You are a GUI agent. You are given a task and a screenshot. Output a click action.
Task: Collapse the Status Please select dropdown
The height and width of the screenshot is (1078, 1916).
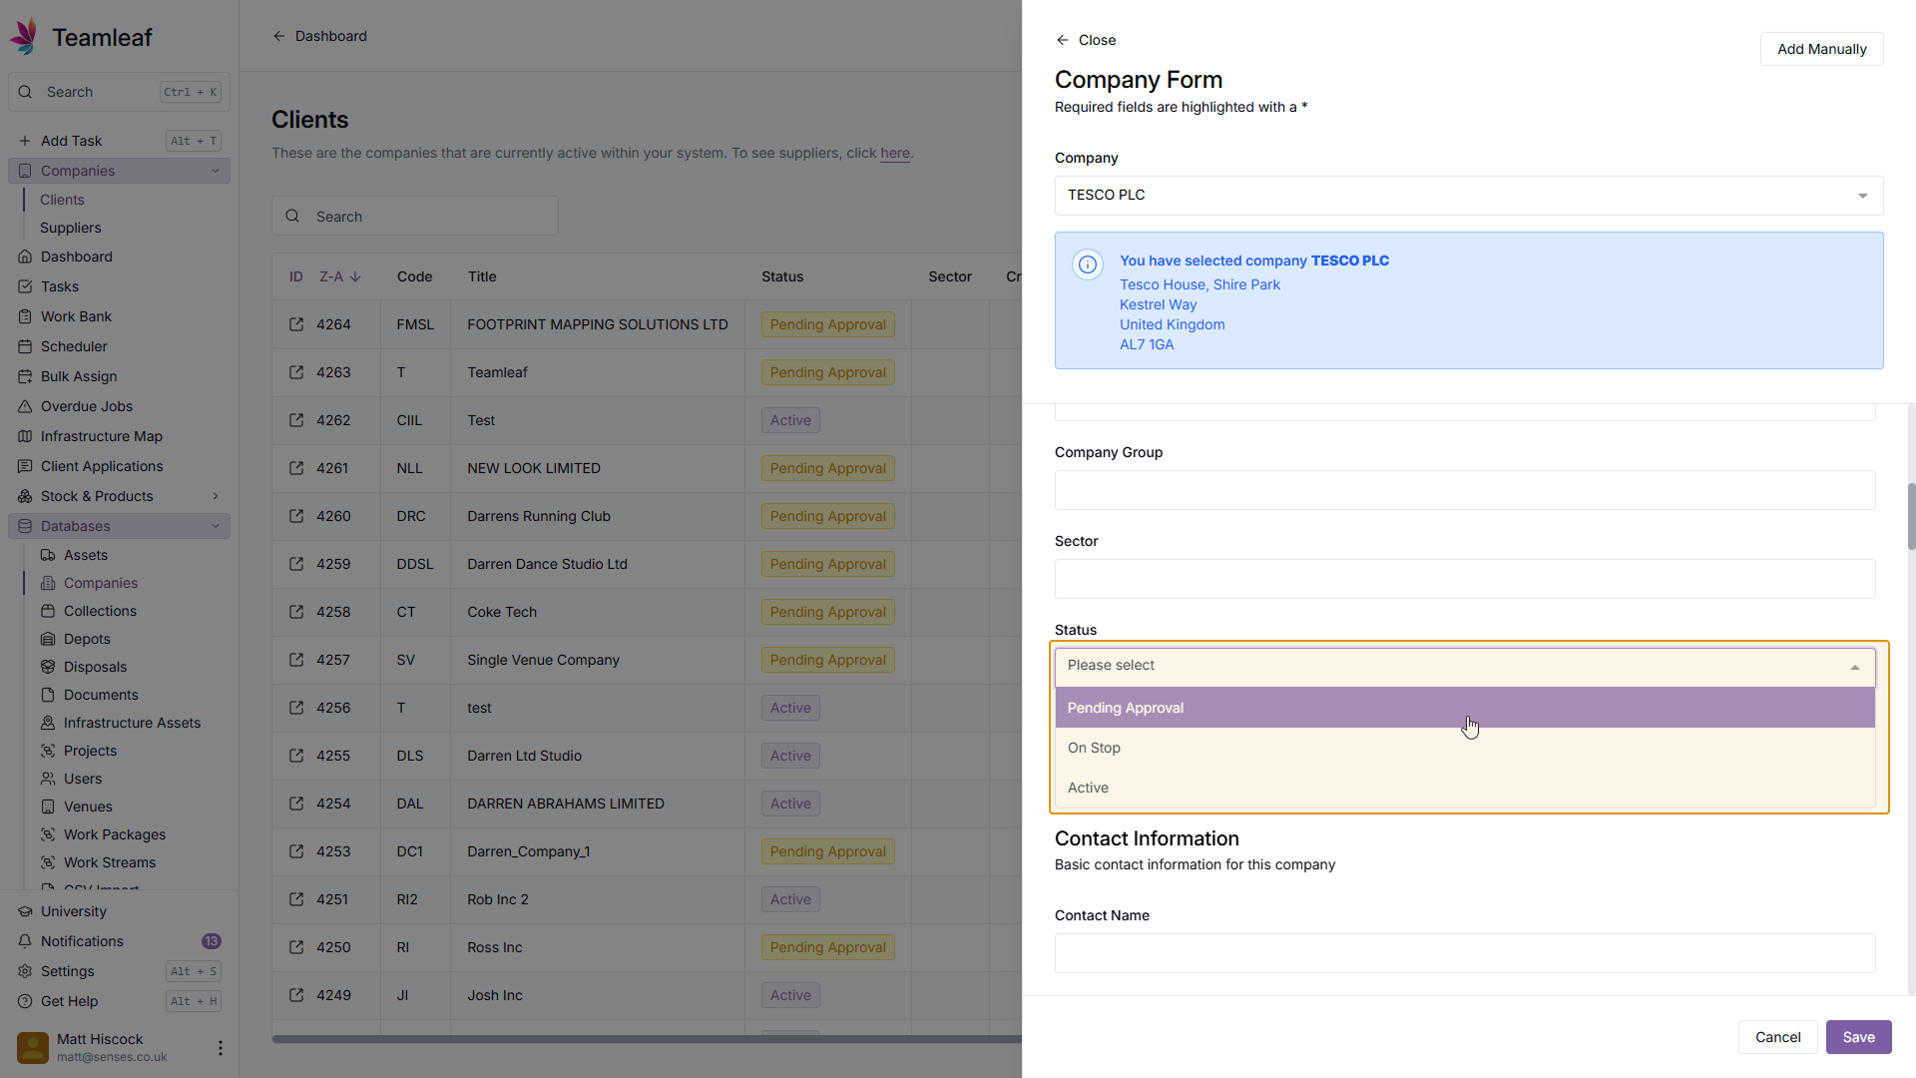click(1854, 667)
